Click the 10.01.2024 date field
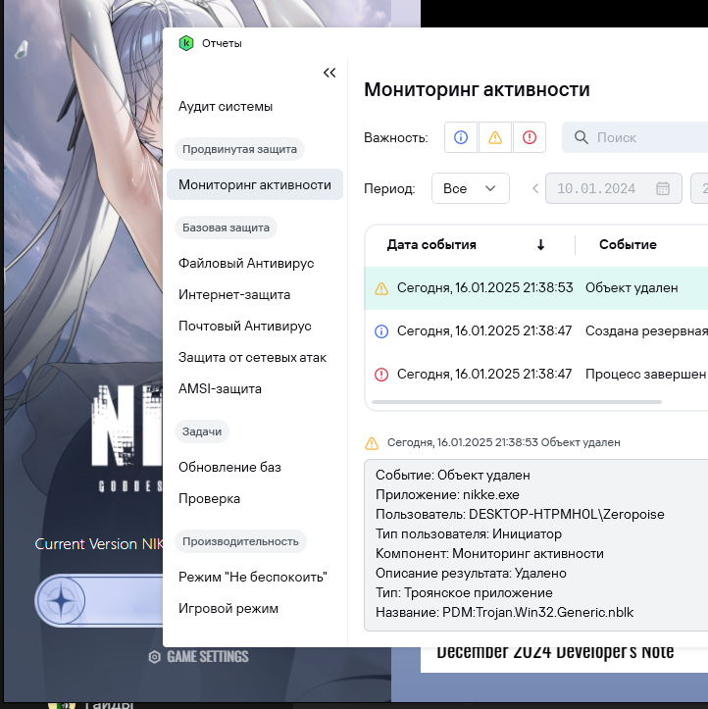The image size is (708, 709). point(614,188)
